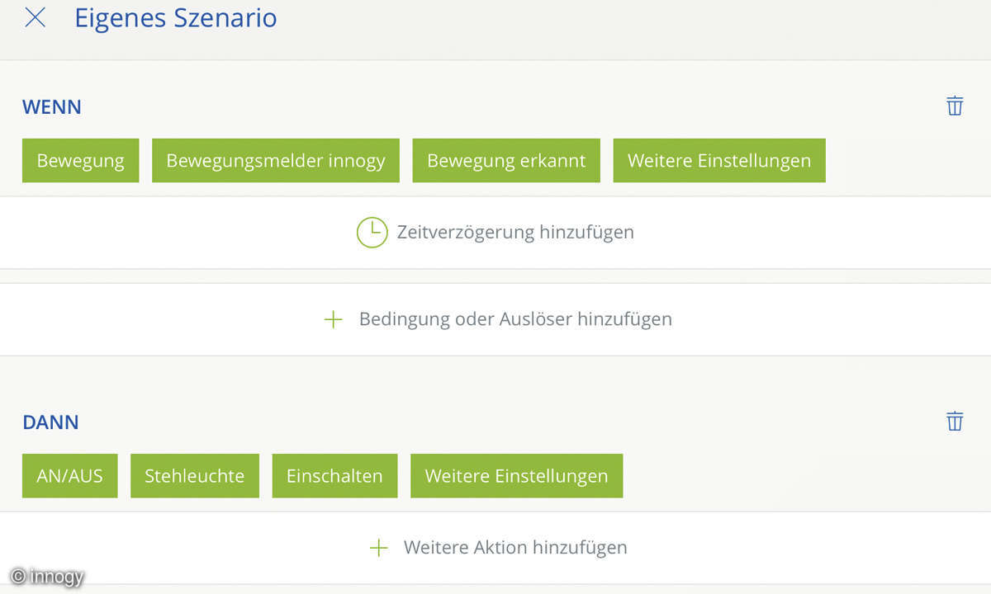The image size is (991, 594).
Task: Delete the DANN section via trash icon
Action: tap(955, 421)
